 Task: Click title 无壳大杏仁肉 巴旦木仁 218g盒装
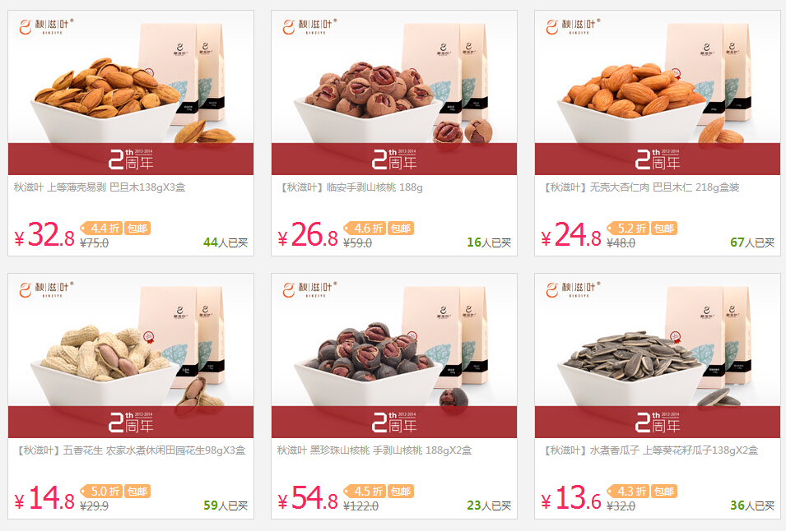pos(664,187)
